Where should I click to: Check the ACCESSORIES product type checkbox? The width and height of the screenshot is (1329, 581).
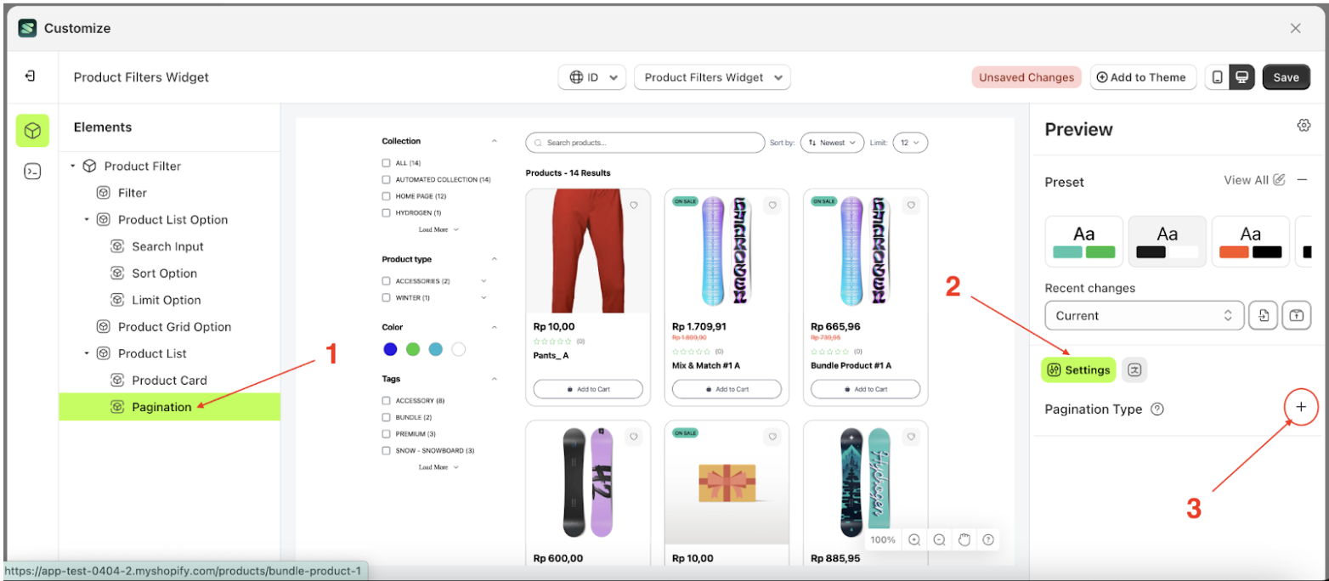pos(386,281)
